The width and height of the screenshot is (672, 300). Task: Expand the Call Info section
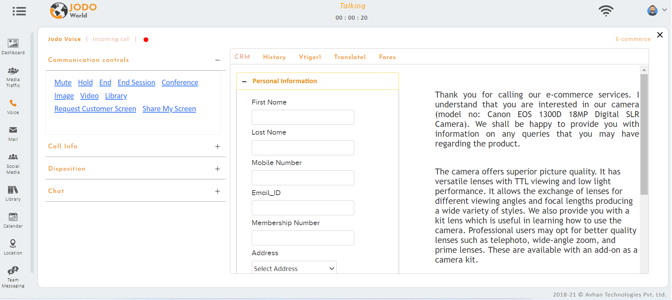pyautogui.click(x=217, y=147)
